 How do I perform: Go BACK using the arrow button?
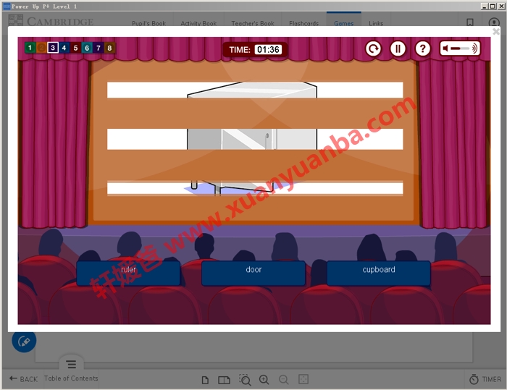pos(23,379)
